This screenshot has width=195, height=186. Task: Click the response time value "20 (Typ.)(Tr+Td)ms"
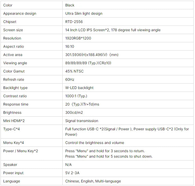[83, 104]
